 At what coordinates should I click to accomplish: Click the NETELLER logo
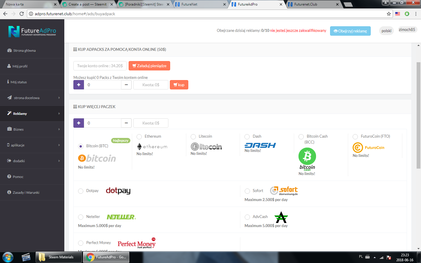point(121,217)
